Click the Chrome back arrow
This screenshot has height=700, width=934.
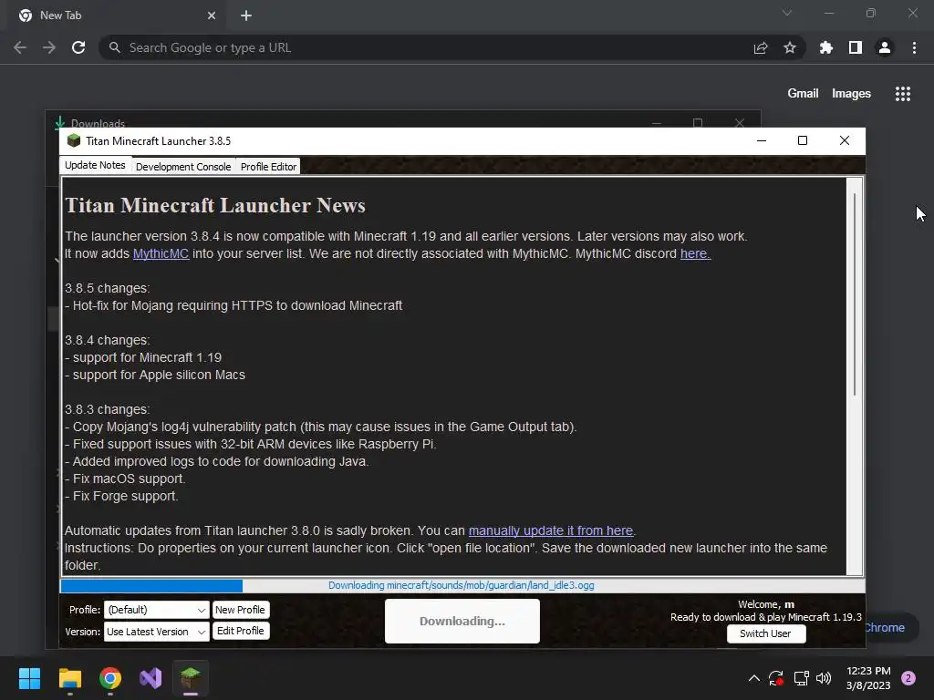20,47
